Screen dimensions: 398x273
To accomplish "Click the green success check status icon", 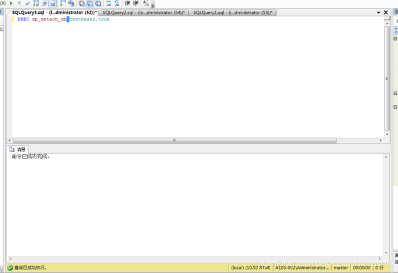I will click(10, 268).
